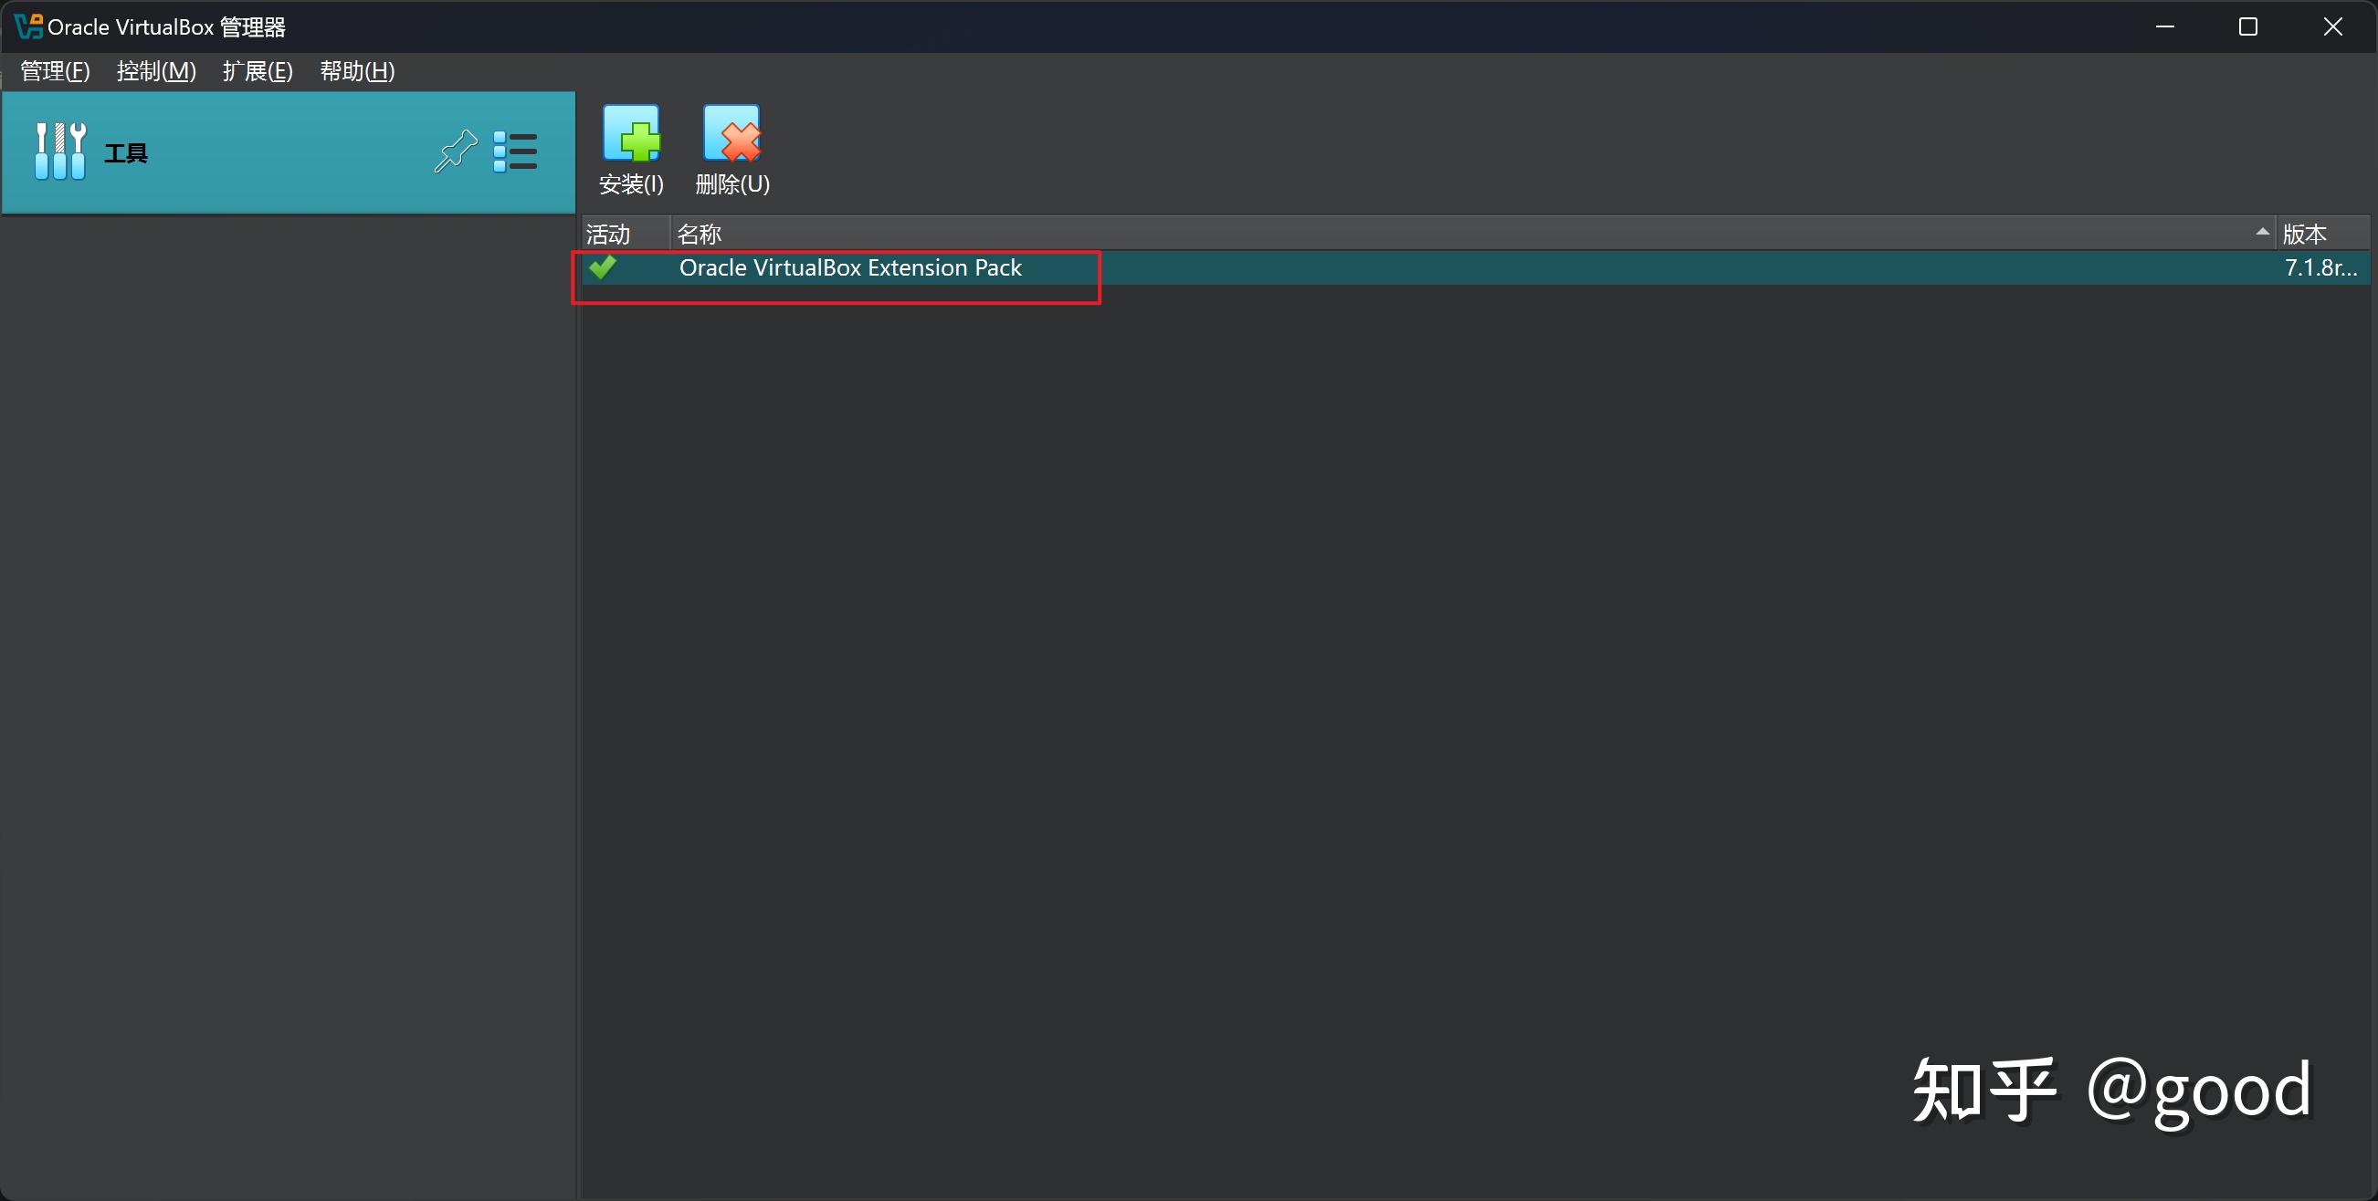Click the teal 工具 panel header bar
The width and height of the screenshot is (2378, 1201).
tap(277, 151)
